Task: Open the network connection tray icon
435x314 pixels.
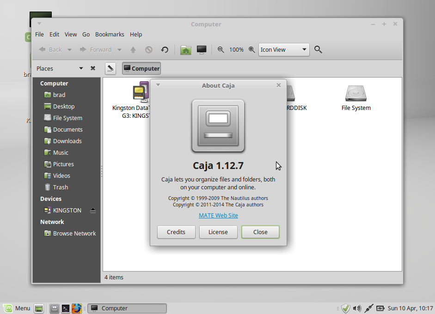Action: pyautogui.click(x=369, y=308)
